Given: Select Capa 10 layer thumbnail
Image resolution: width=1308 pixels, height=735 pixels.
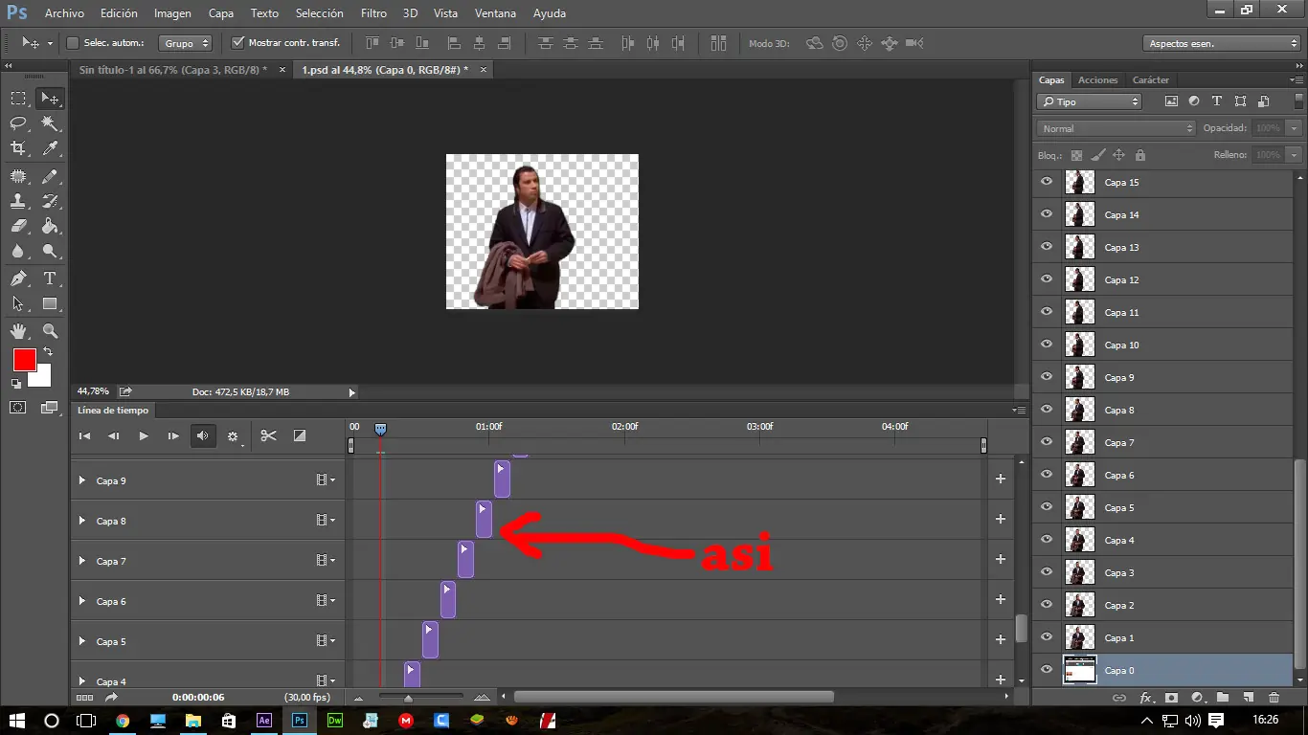Looking at the screenshot, I should coord(1080,345).
